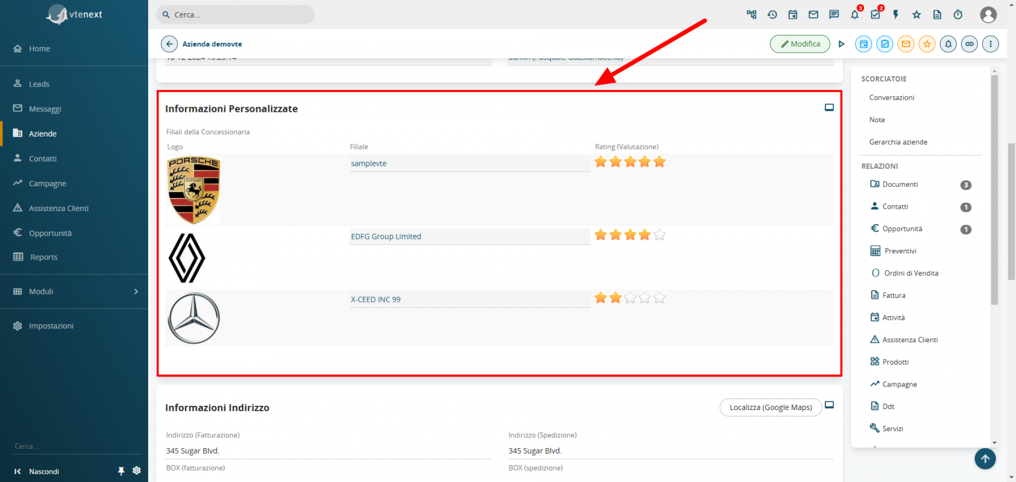
Task: Focus the sidebar Cerca filter field
Action: [x=76, y=446]
